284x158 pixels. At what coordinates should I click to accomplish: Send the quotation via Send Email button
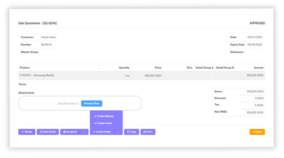[48, 132]
